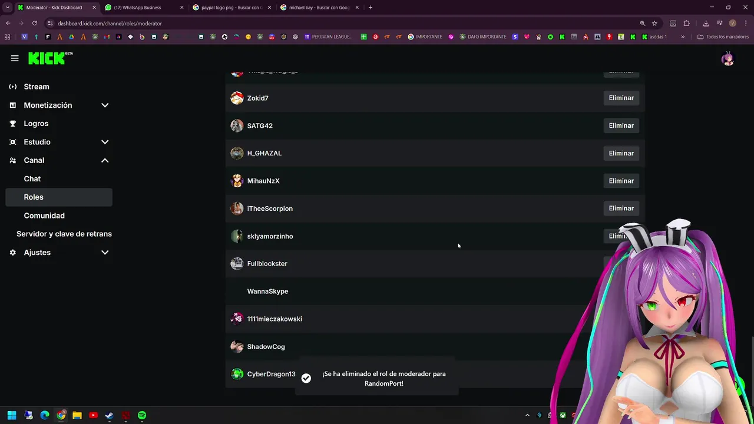754x424 pixels.
Task: Click the username iTheeScorpion
Action: point(270,208)
